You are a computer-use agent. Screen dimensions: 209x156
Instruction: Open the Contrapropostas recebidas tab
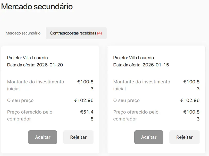tap(76, 33)
